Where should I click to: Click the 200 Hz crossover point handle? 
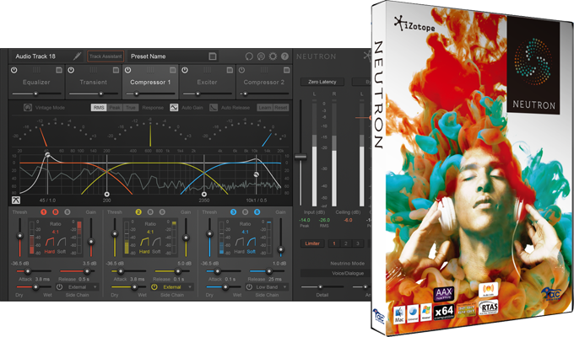(x=106, y=194)
